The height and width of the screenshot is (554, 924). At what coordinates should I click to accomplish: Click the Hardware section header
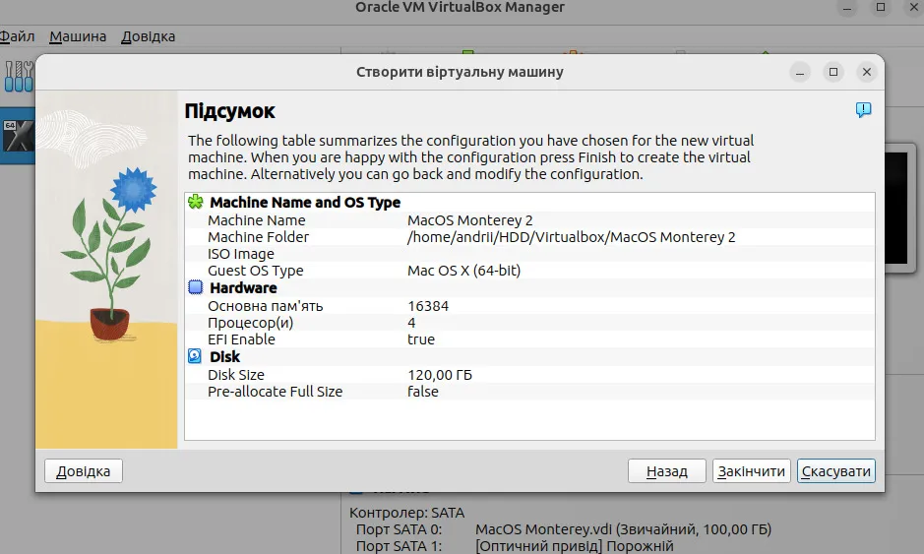243,287
